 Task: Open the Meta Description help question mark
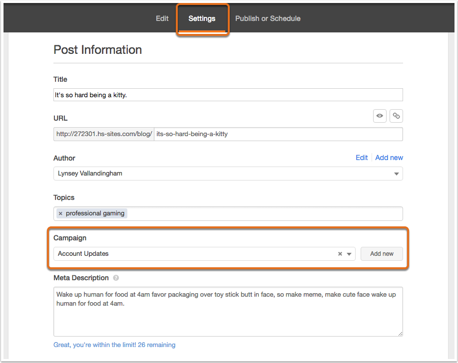tap(116, 278)
